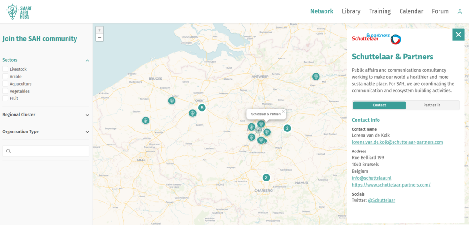Click the MIDDELBURG label on the map
Image resolution: width=469 pixels, height=225 pixels.
click(x=190, y=36)
